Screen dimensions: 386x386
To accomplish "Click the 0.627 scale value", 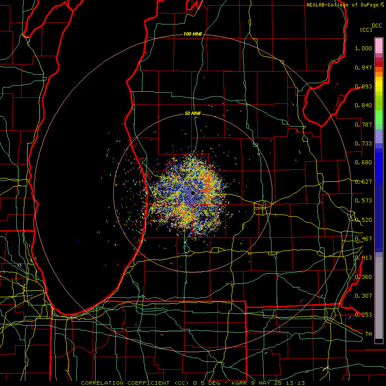I will (363, 182).
